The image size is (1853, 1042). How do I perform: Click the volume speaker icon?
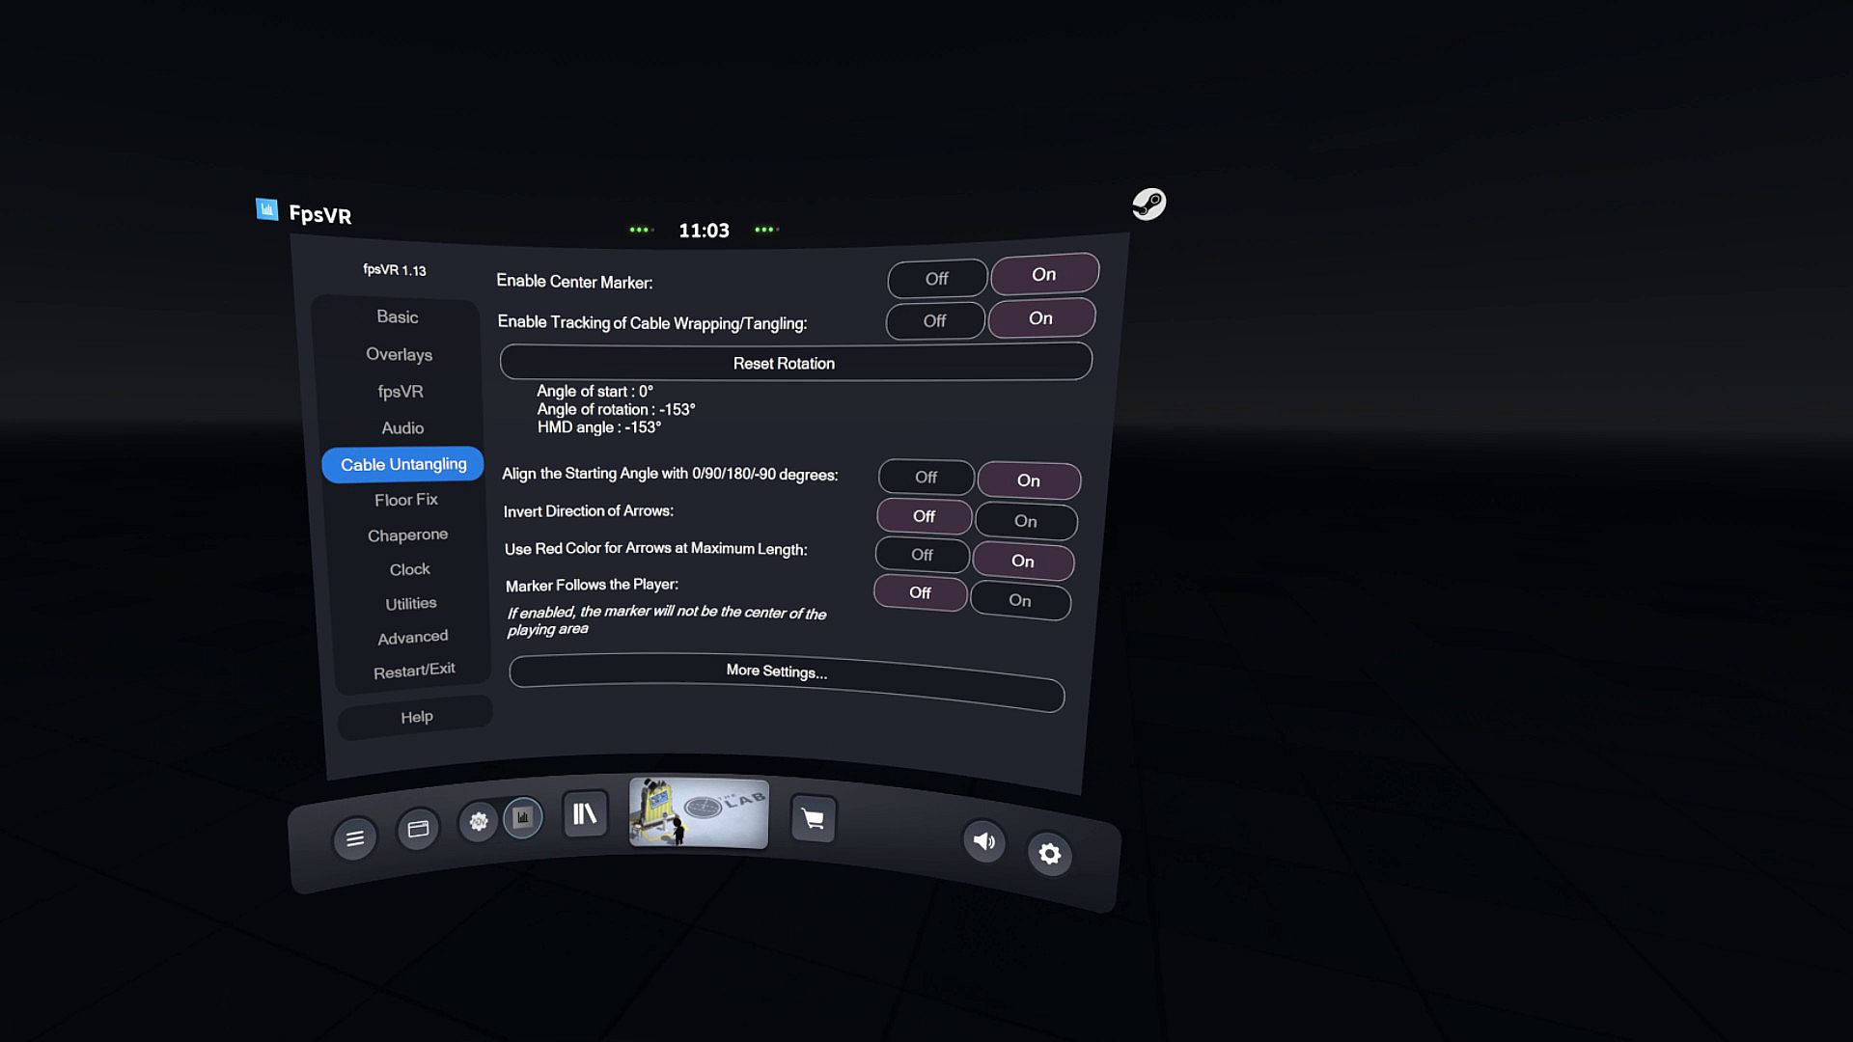tap(983, 841)
